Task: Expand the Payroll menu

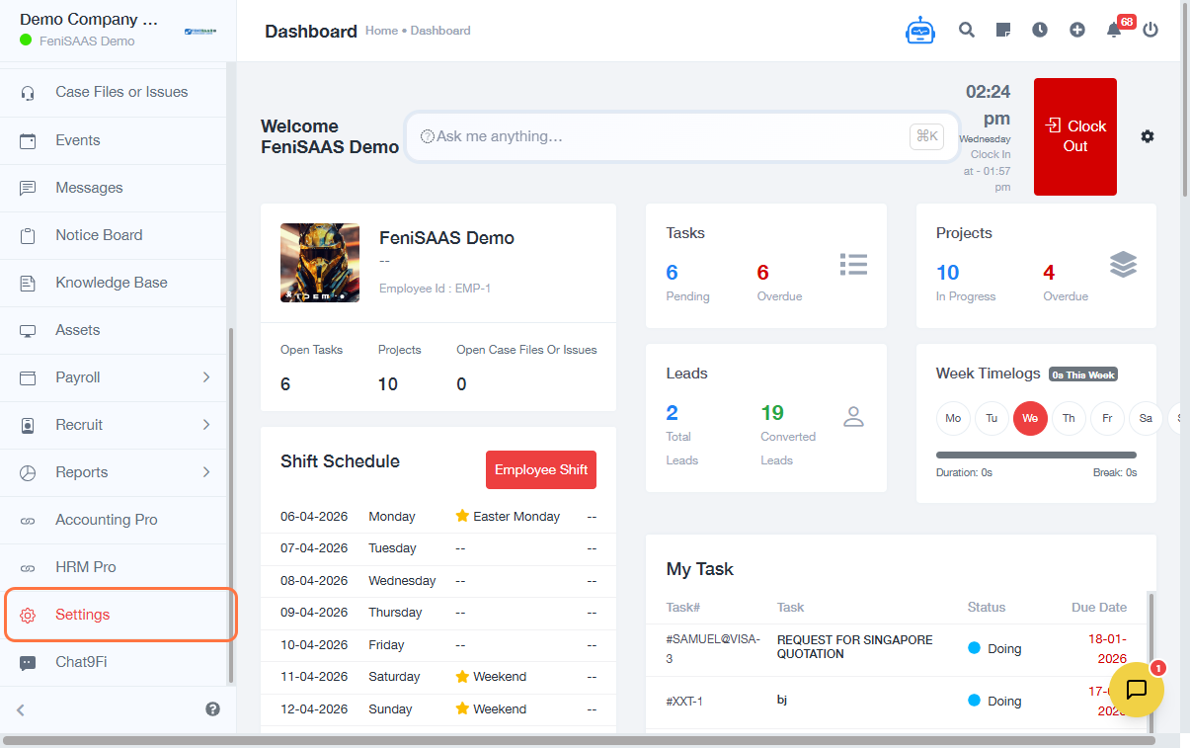Action: 117,377
